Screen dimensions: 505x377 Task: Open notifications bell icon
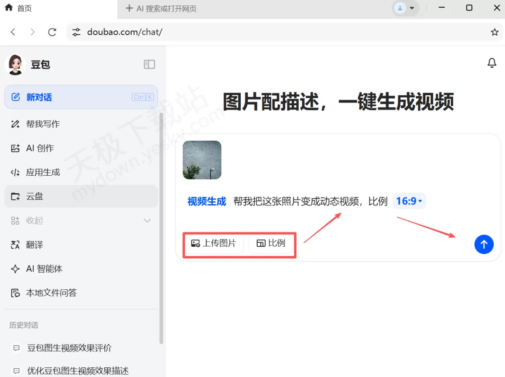[x=492, y=63]
